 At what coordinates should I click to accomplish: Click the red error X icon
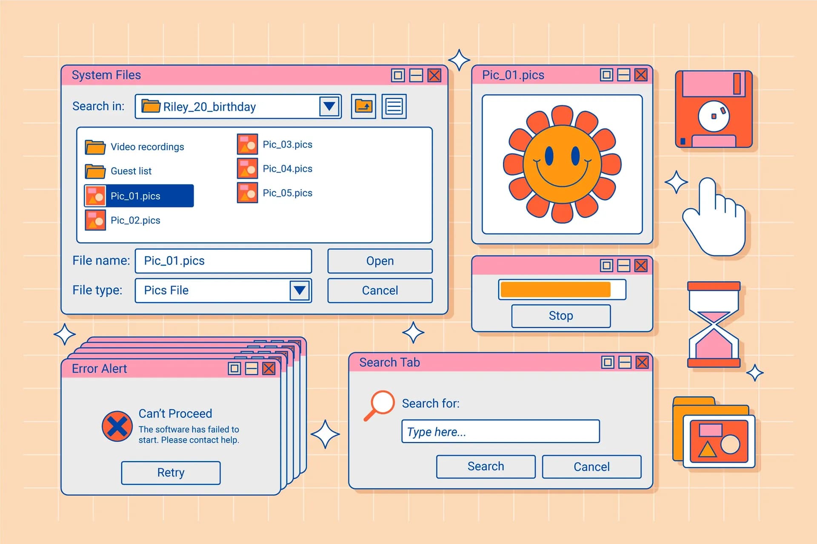pyautogui.click(x=117, y=426)
